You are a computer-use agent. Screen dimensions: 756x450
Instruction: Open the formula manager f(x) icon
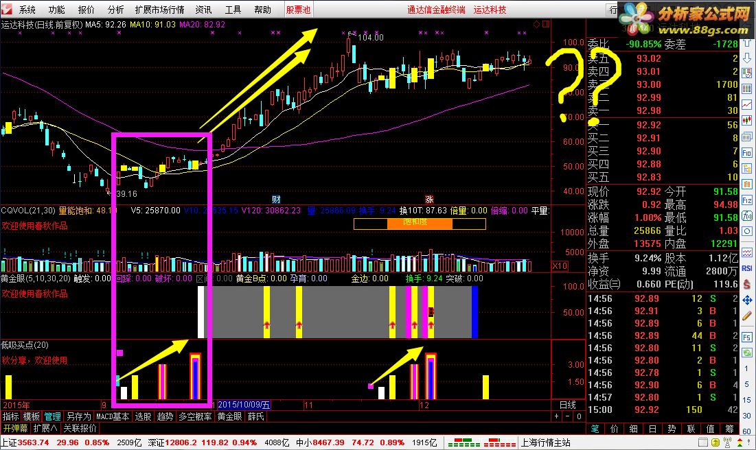pyautogui.click(x=747, y=215)
